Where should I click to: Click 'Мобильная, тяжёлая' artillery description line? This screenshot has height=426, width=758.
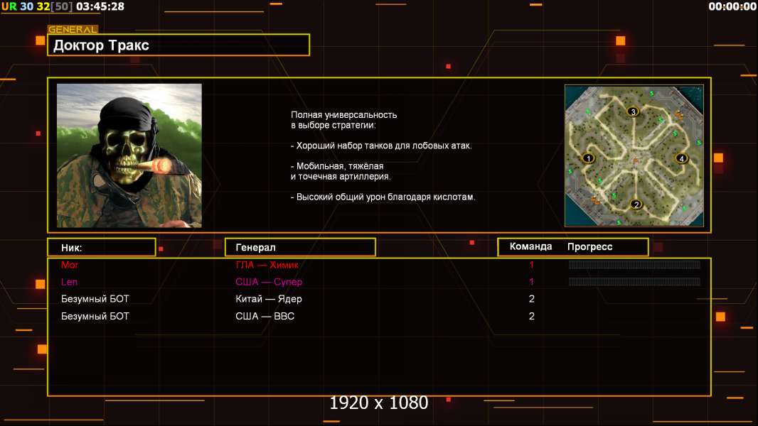click(337, 166)
